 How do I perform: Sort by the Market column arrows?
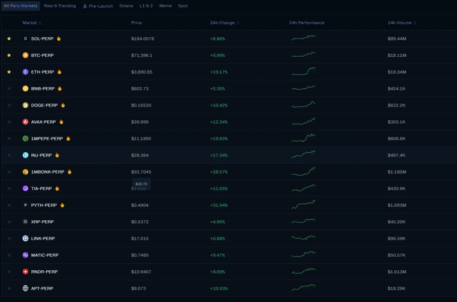coord(40,23)
